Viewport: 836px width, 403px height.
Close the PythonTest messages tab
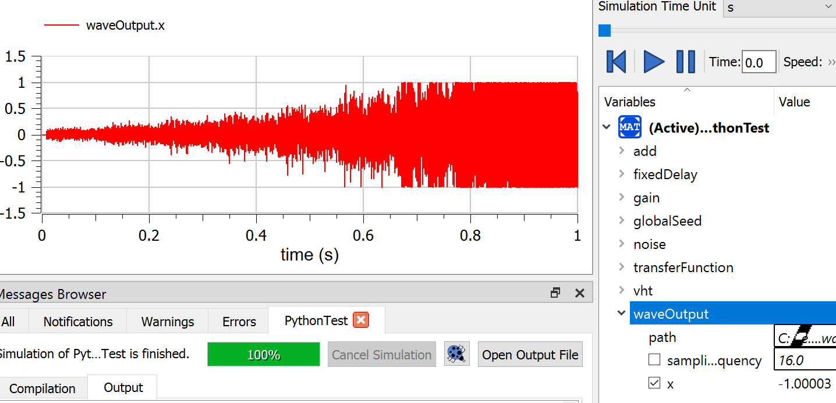tap(361, 320)
